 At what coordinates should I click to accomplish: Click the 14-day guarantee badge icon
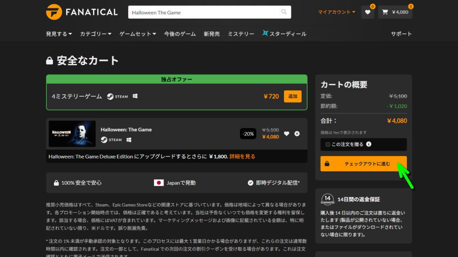pyautogui.click(x=327, y=199)
